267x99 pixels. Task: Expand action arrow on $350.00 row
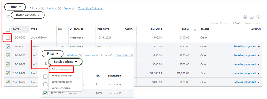tap(259, 55)
